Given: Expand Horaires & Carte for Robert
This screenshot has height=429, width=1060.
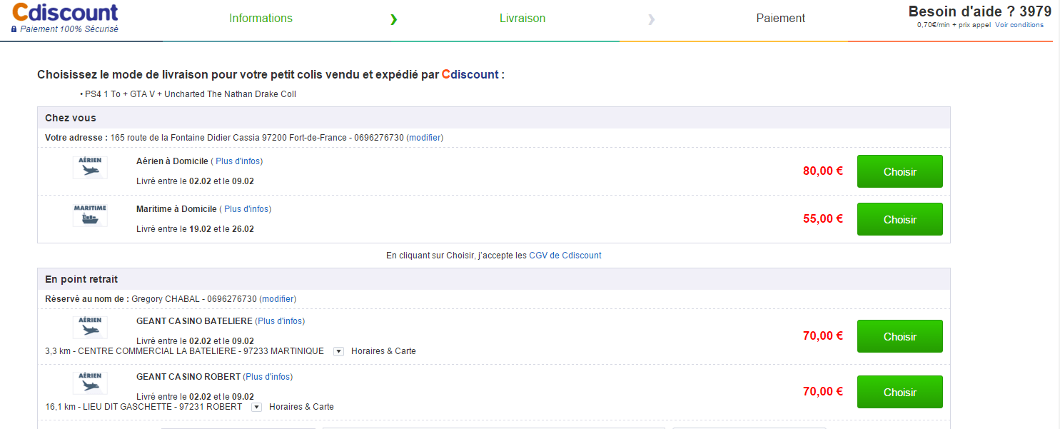Looking at the screenshot, I should click(x=256, y=407).
